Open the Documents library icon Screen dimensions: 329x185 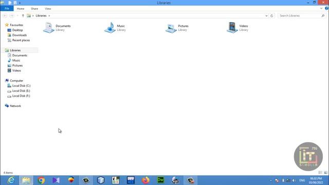pos(49,27)
